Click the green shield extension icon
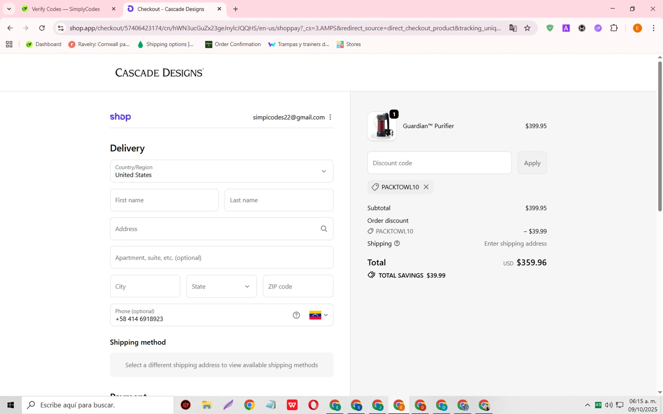Screen dimensions: 663x414 (550, 28)
